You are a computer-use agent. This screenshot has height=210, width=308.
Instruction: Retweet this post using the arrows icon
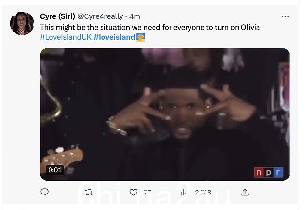click(x=89, y=193)
